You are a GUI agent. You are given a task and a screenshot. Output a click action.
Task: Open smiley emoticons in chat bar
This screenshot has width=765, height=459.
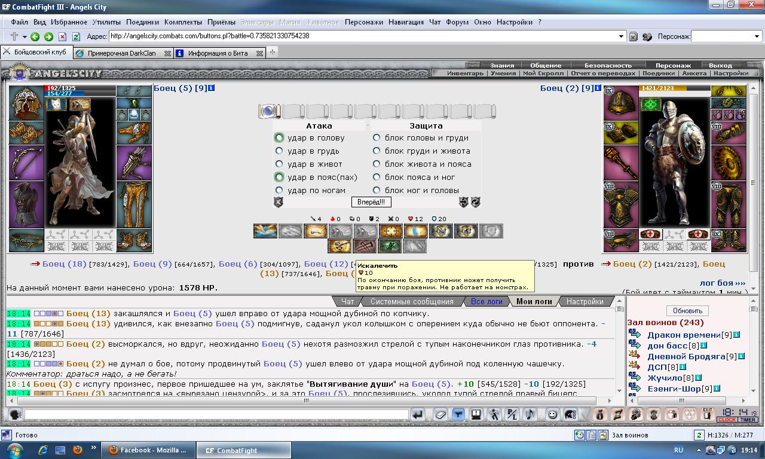553,414
